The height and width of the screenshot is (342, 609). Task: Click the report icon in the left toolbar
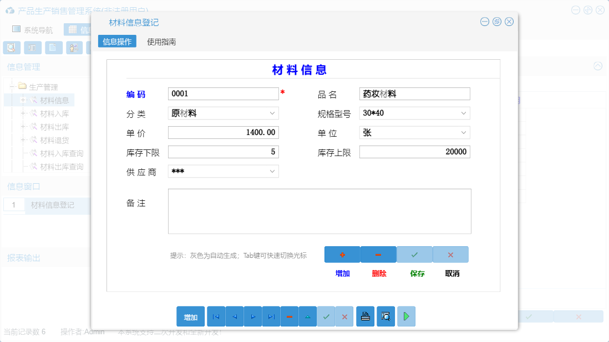click(x=33, y=48)
